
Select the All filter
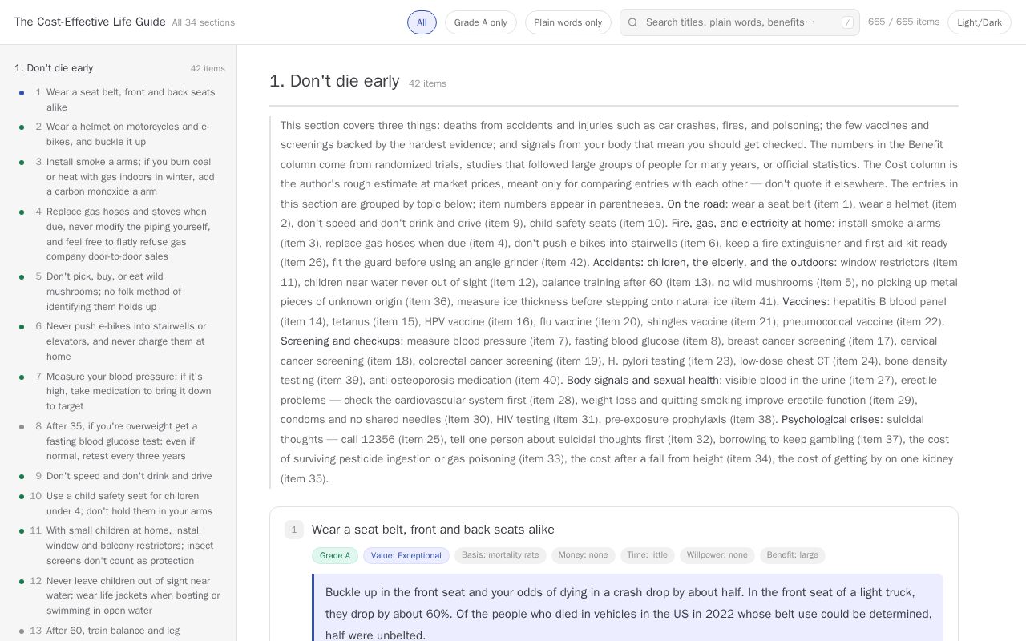pyautogui.click(x=422, y=22)
